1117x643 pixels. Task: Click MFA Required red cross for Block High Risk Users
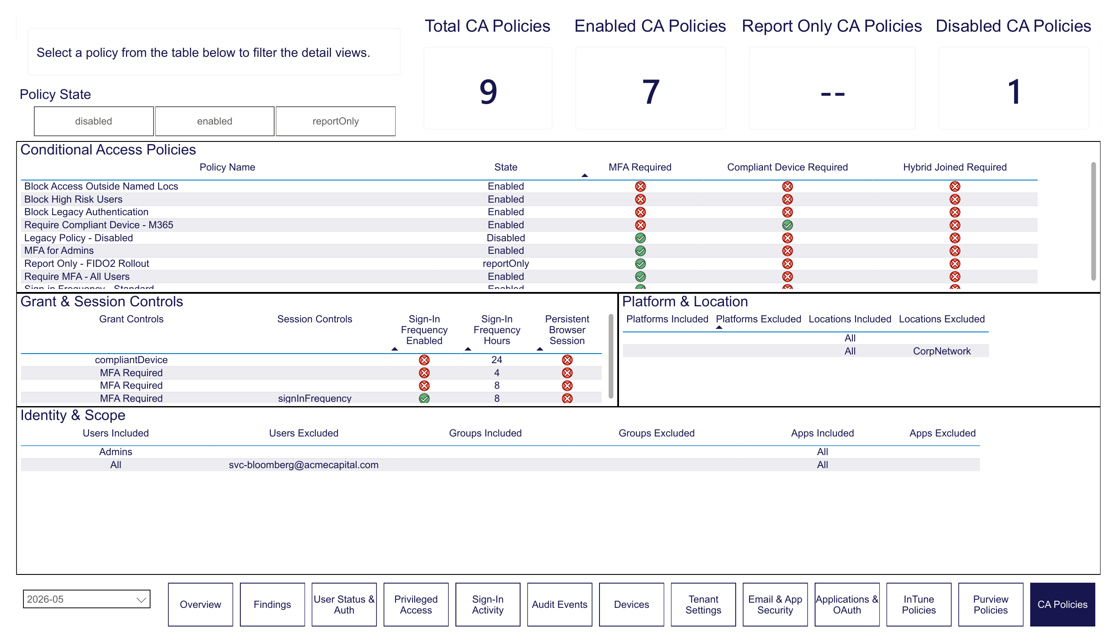640,199
